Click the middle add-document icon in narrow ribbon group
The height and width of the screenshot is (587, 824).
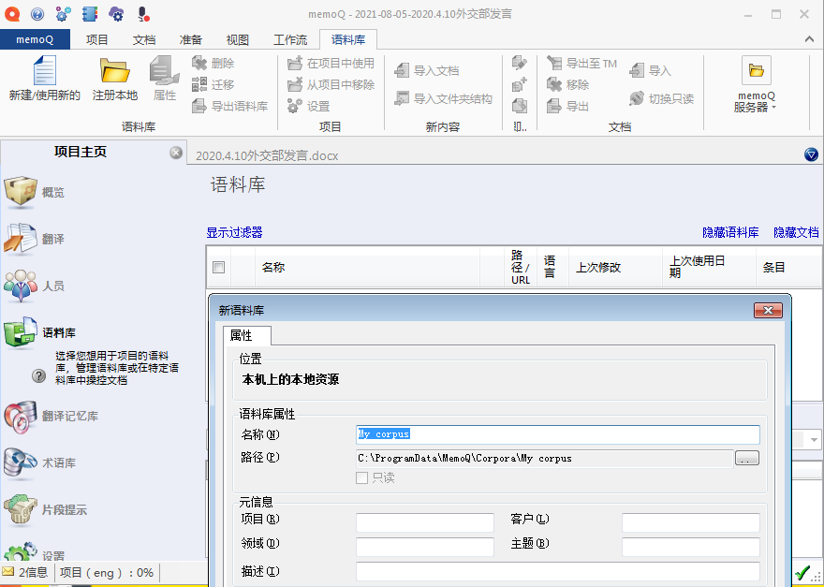(x=519, y=84)
